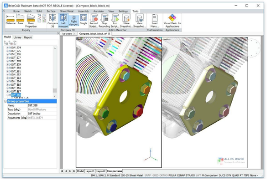Viewport: 267px width, 179px height.
Task: Activate the Right viewport button
Action: coord(74,21)
